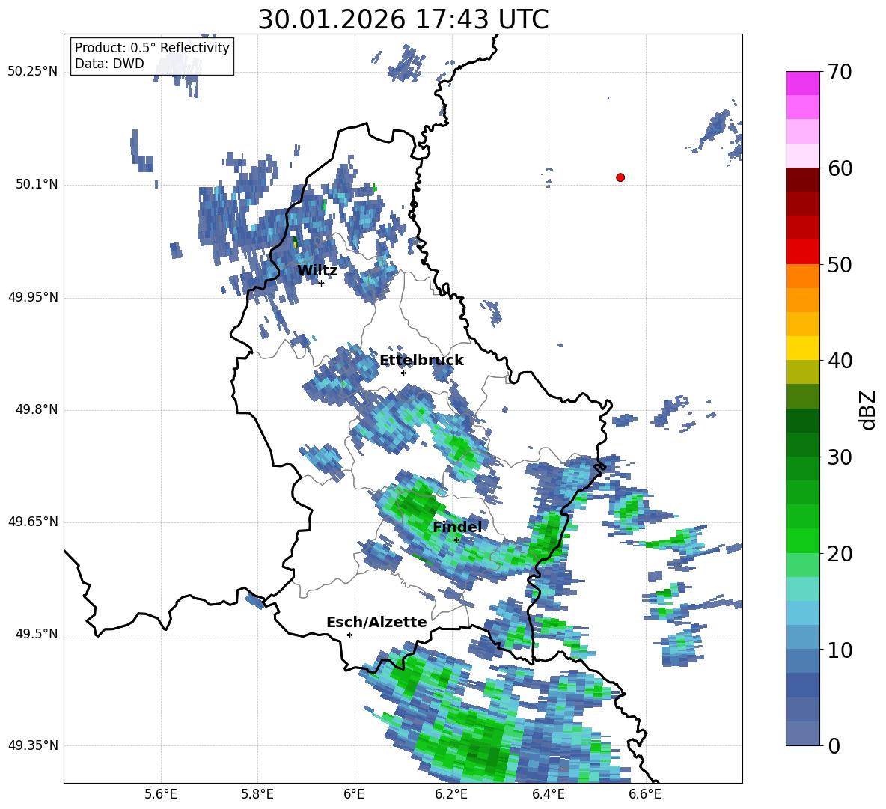Click the 49.65°N latitude label
The width and height of the screenshot is (886, 809).
(33, 522)
